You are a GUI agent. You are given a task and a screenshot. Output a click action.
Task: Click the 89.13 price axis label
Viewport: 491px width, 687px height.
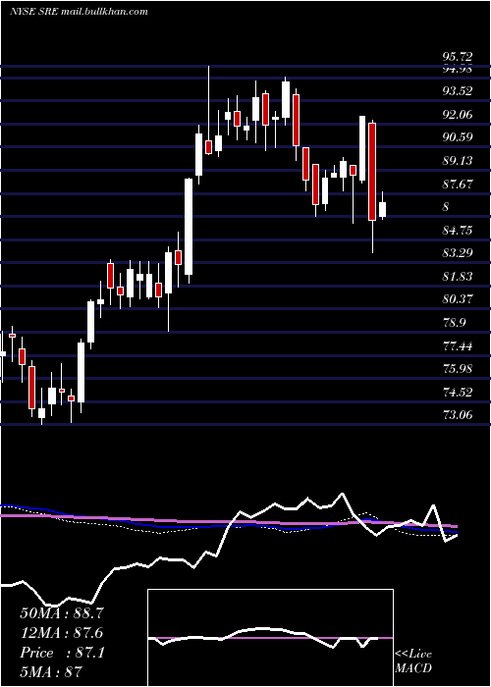(x=459, y=161)
